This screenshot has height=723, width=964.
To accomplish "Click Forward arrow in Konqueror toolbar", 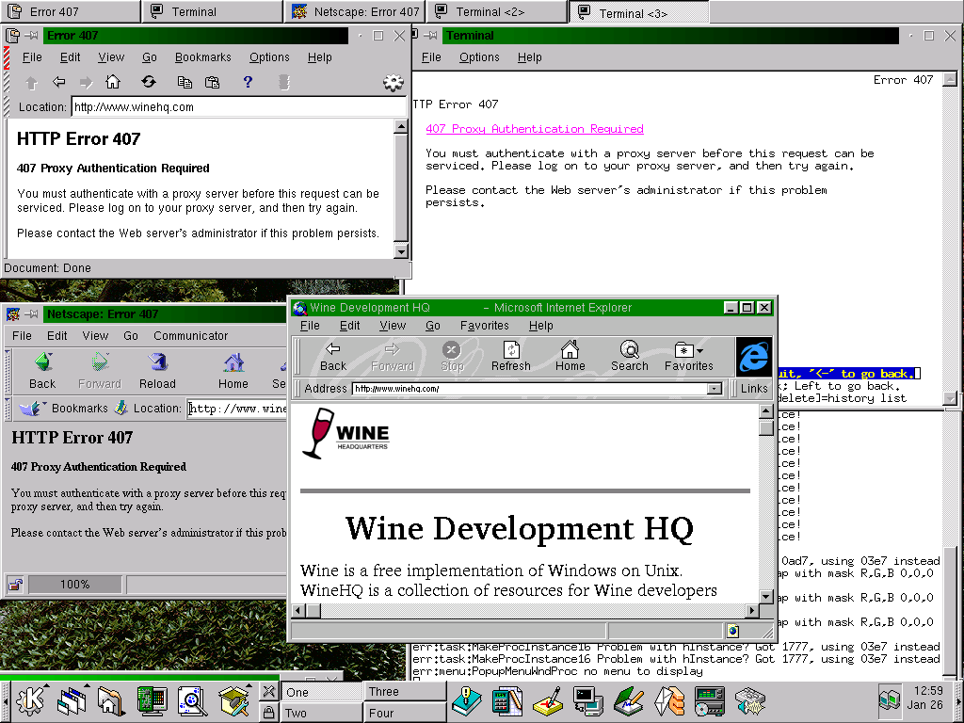I will (x=86, y=83).
